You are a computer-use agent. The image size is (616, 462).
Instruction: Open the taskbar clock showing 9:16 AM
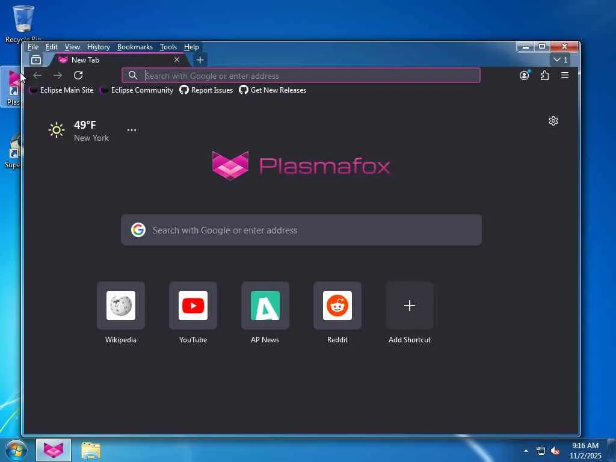(x=585, y=451)
